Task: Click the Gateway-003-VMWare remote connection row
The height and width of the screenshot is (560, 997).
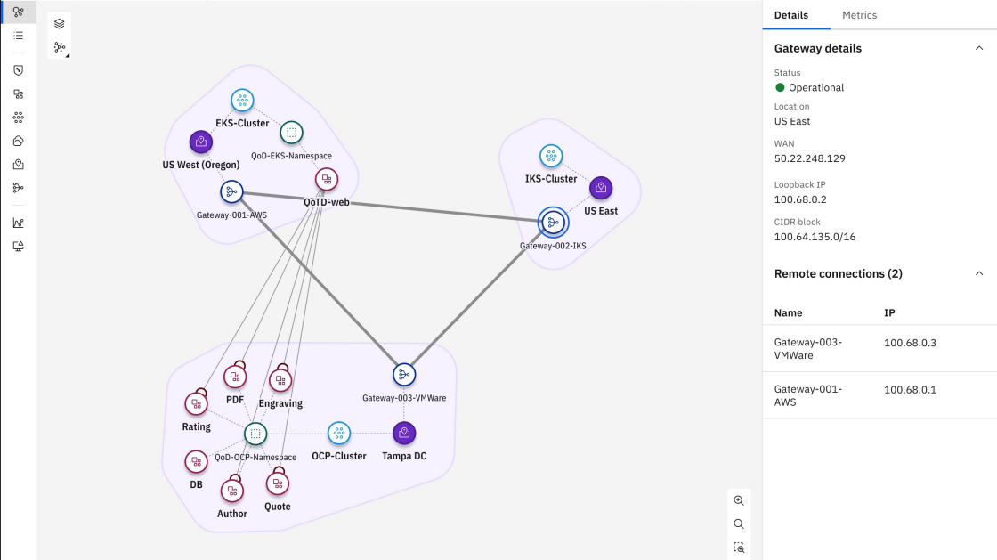Action: pyautogui.click(x=879, y=348)
